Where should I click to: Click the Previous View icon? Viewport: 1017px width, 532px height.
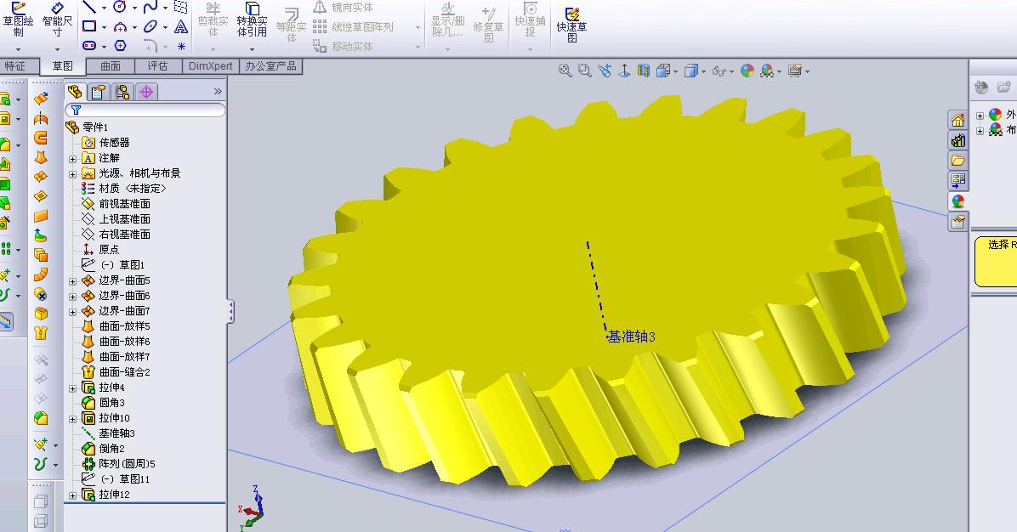click(x=605, y=71)
